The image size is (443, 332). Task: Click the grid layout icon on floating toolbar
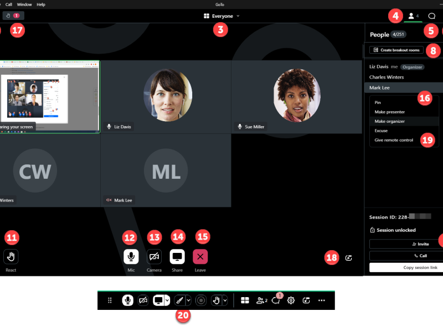click(x=245, y=300)
